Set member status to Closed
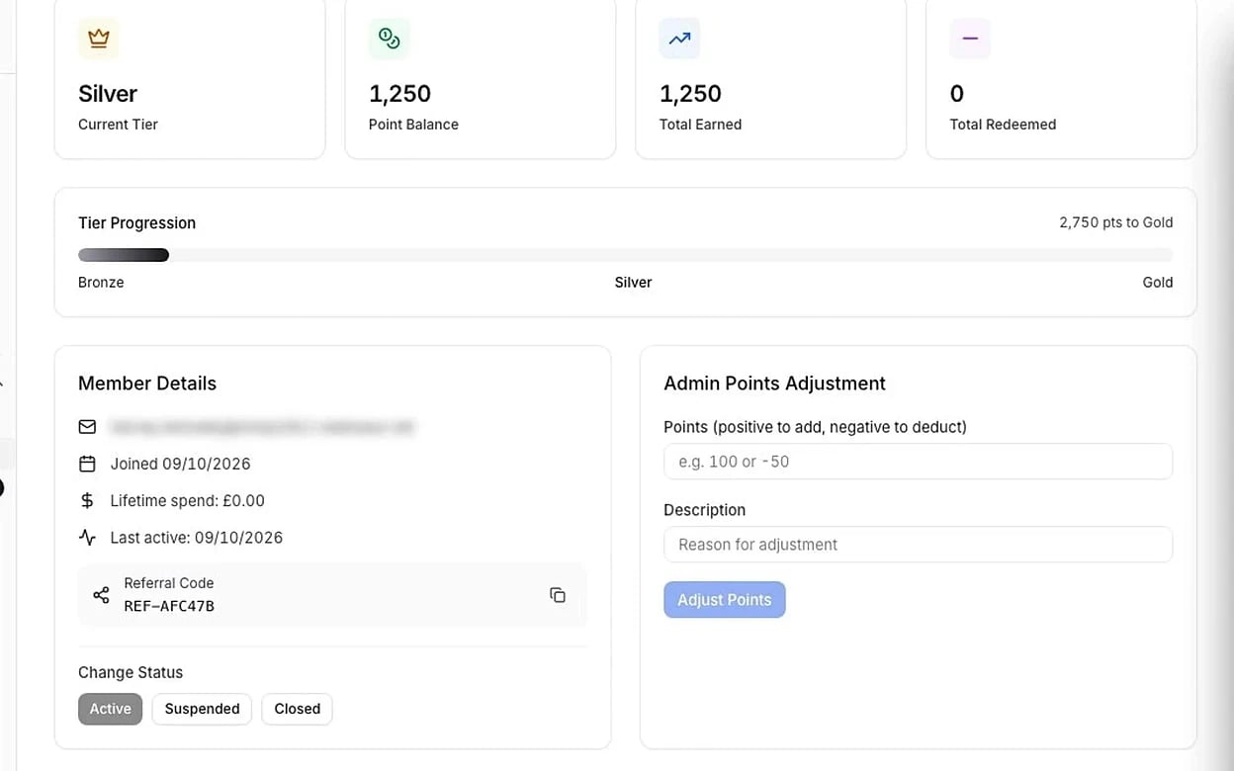This screenshot has width=1234, height=771. click(x=297, y=709)
